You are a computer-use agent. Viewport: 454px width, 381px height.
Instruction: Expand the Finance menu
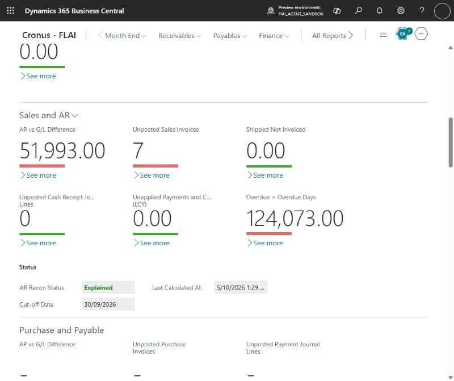click(x=274, y=36)
